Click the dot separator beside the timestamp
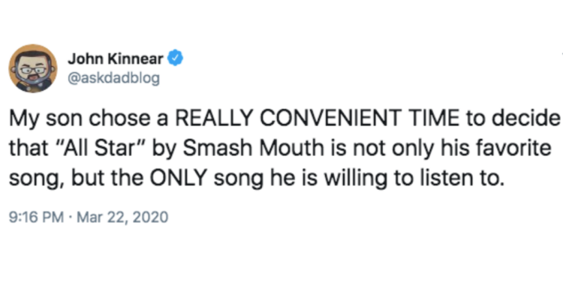 (71, 217)
